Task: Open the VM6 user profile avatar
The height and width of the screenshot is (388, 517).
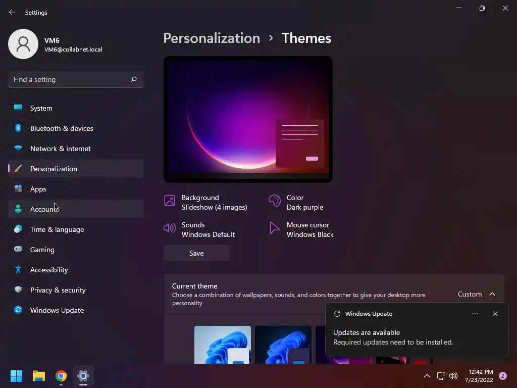Action: pos(23,44)
